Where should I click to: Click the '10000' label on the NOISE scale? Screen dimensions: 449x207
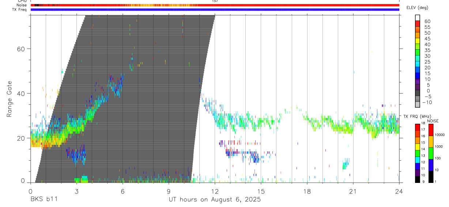[x=441, y=135]
